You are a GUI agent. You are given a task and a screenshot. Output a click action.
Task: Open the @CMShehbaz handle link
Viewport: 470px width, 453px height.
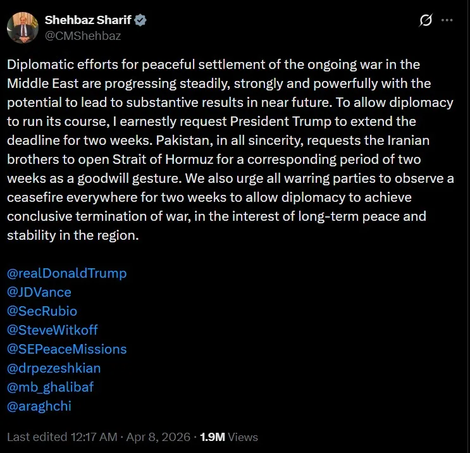82,35
